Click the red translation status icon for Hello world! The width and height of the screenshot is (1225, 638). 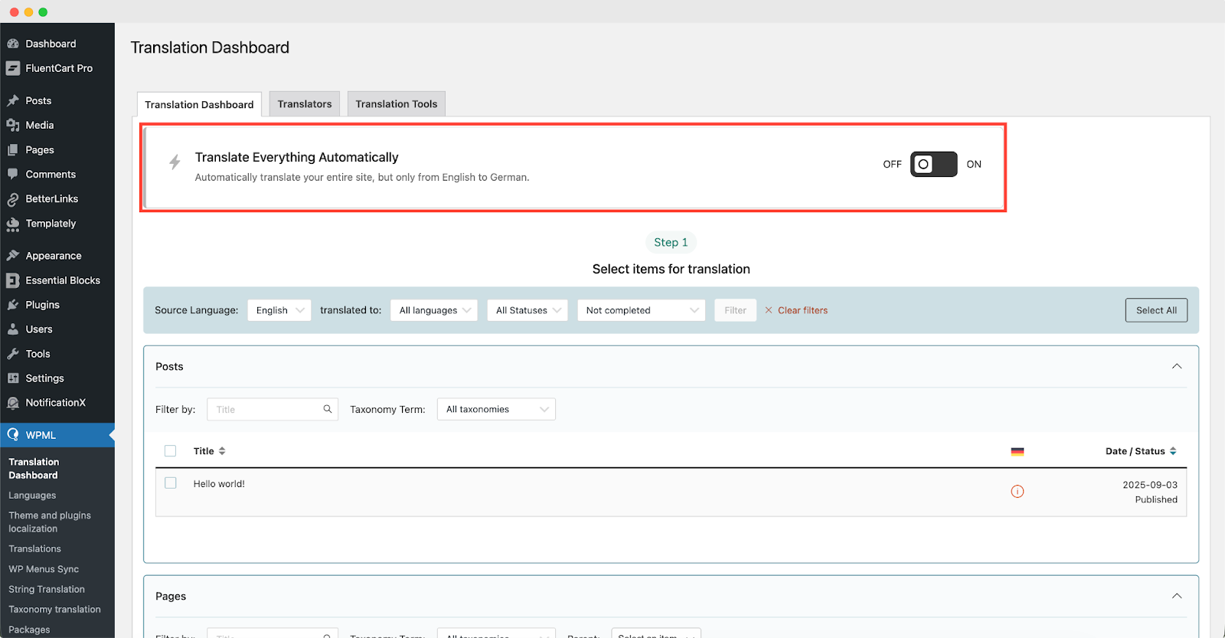pyautogui.click(x=1017, y=492)
